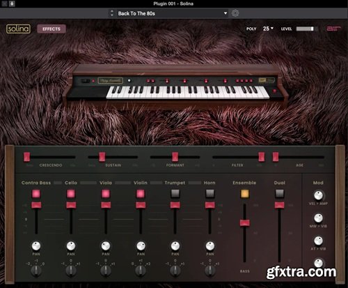This screenshot has width=348, height=288.
Task: Enable the Trumpet voice button
Action: [x=175, y=193]
